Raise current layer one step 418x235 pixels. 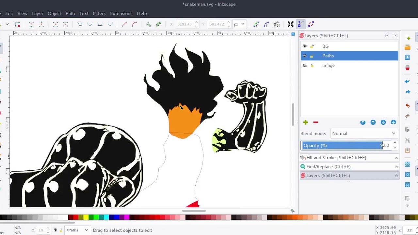373,122
